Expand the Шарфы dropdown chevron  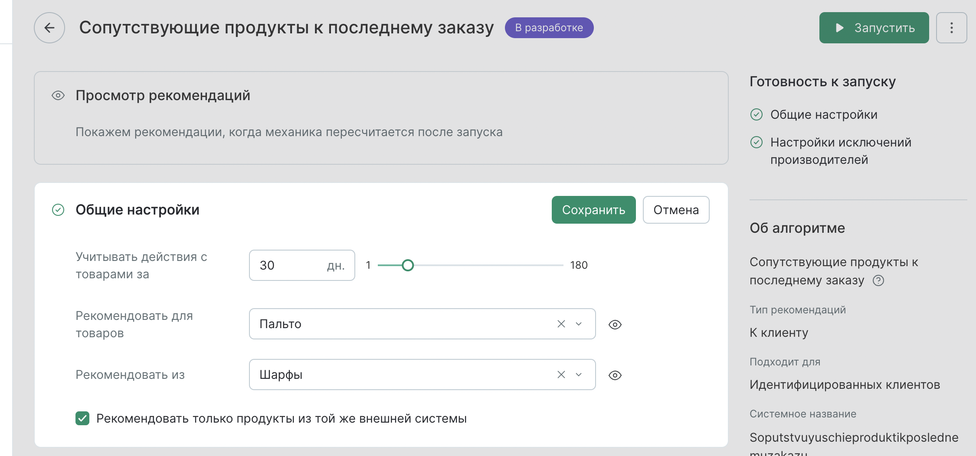pos(579,375)
